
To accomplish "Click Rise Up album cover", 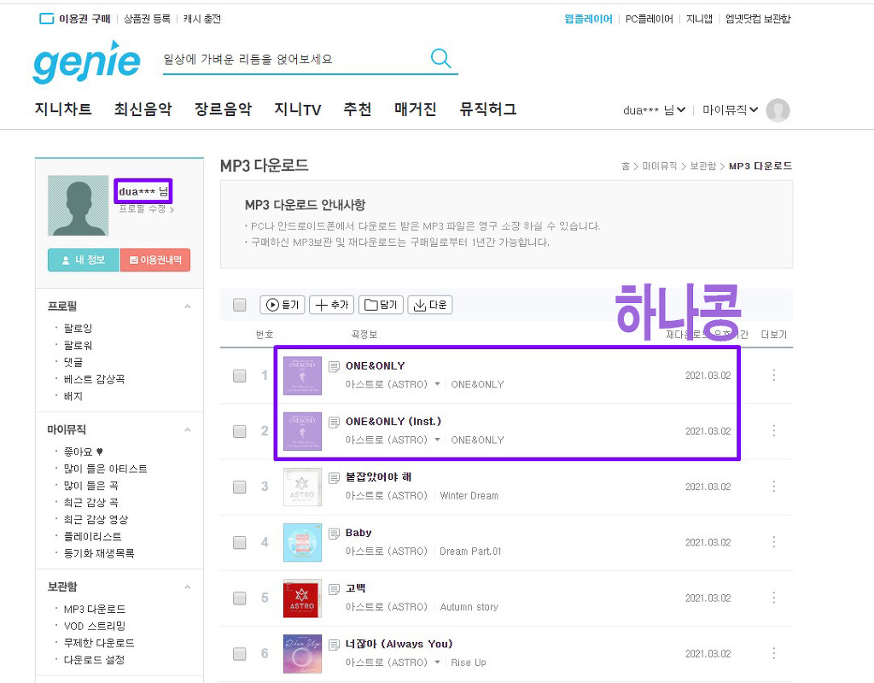I will point(302,653).
